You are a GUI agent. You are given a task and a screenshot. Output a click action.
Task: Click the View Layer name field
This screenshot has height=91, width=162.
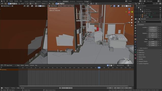point(152,1)
